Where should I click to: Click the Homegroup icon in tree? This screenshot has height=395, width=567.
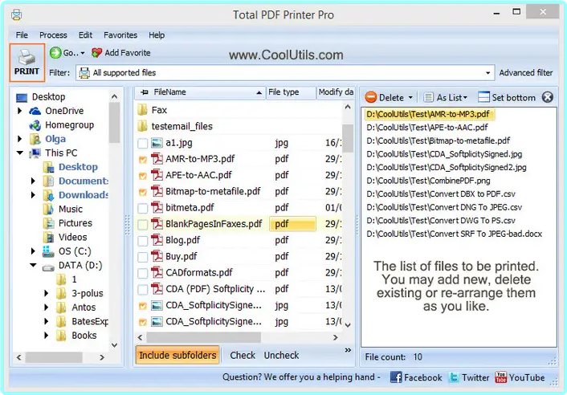pyautogui.click(x=35, y=125)
